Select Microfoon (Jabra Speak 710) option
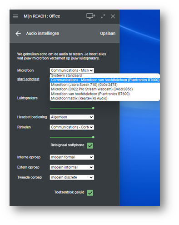This screenshot has height=225, width=179. coord(105,85)
